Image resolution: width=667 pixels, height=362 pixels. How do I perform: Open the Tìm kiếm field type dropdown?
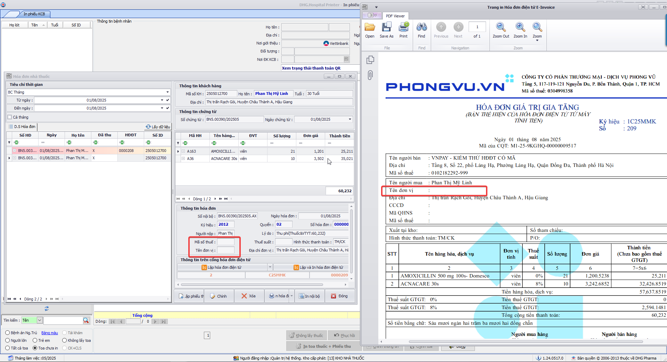(x=40, y=320)
